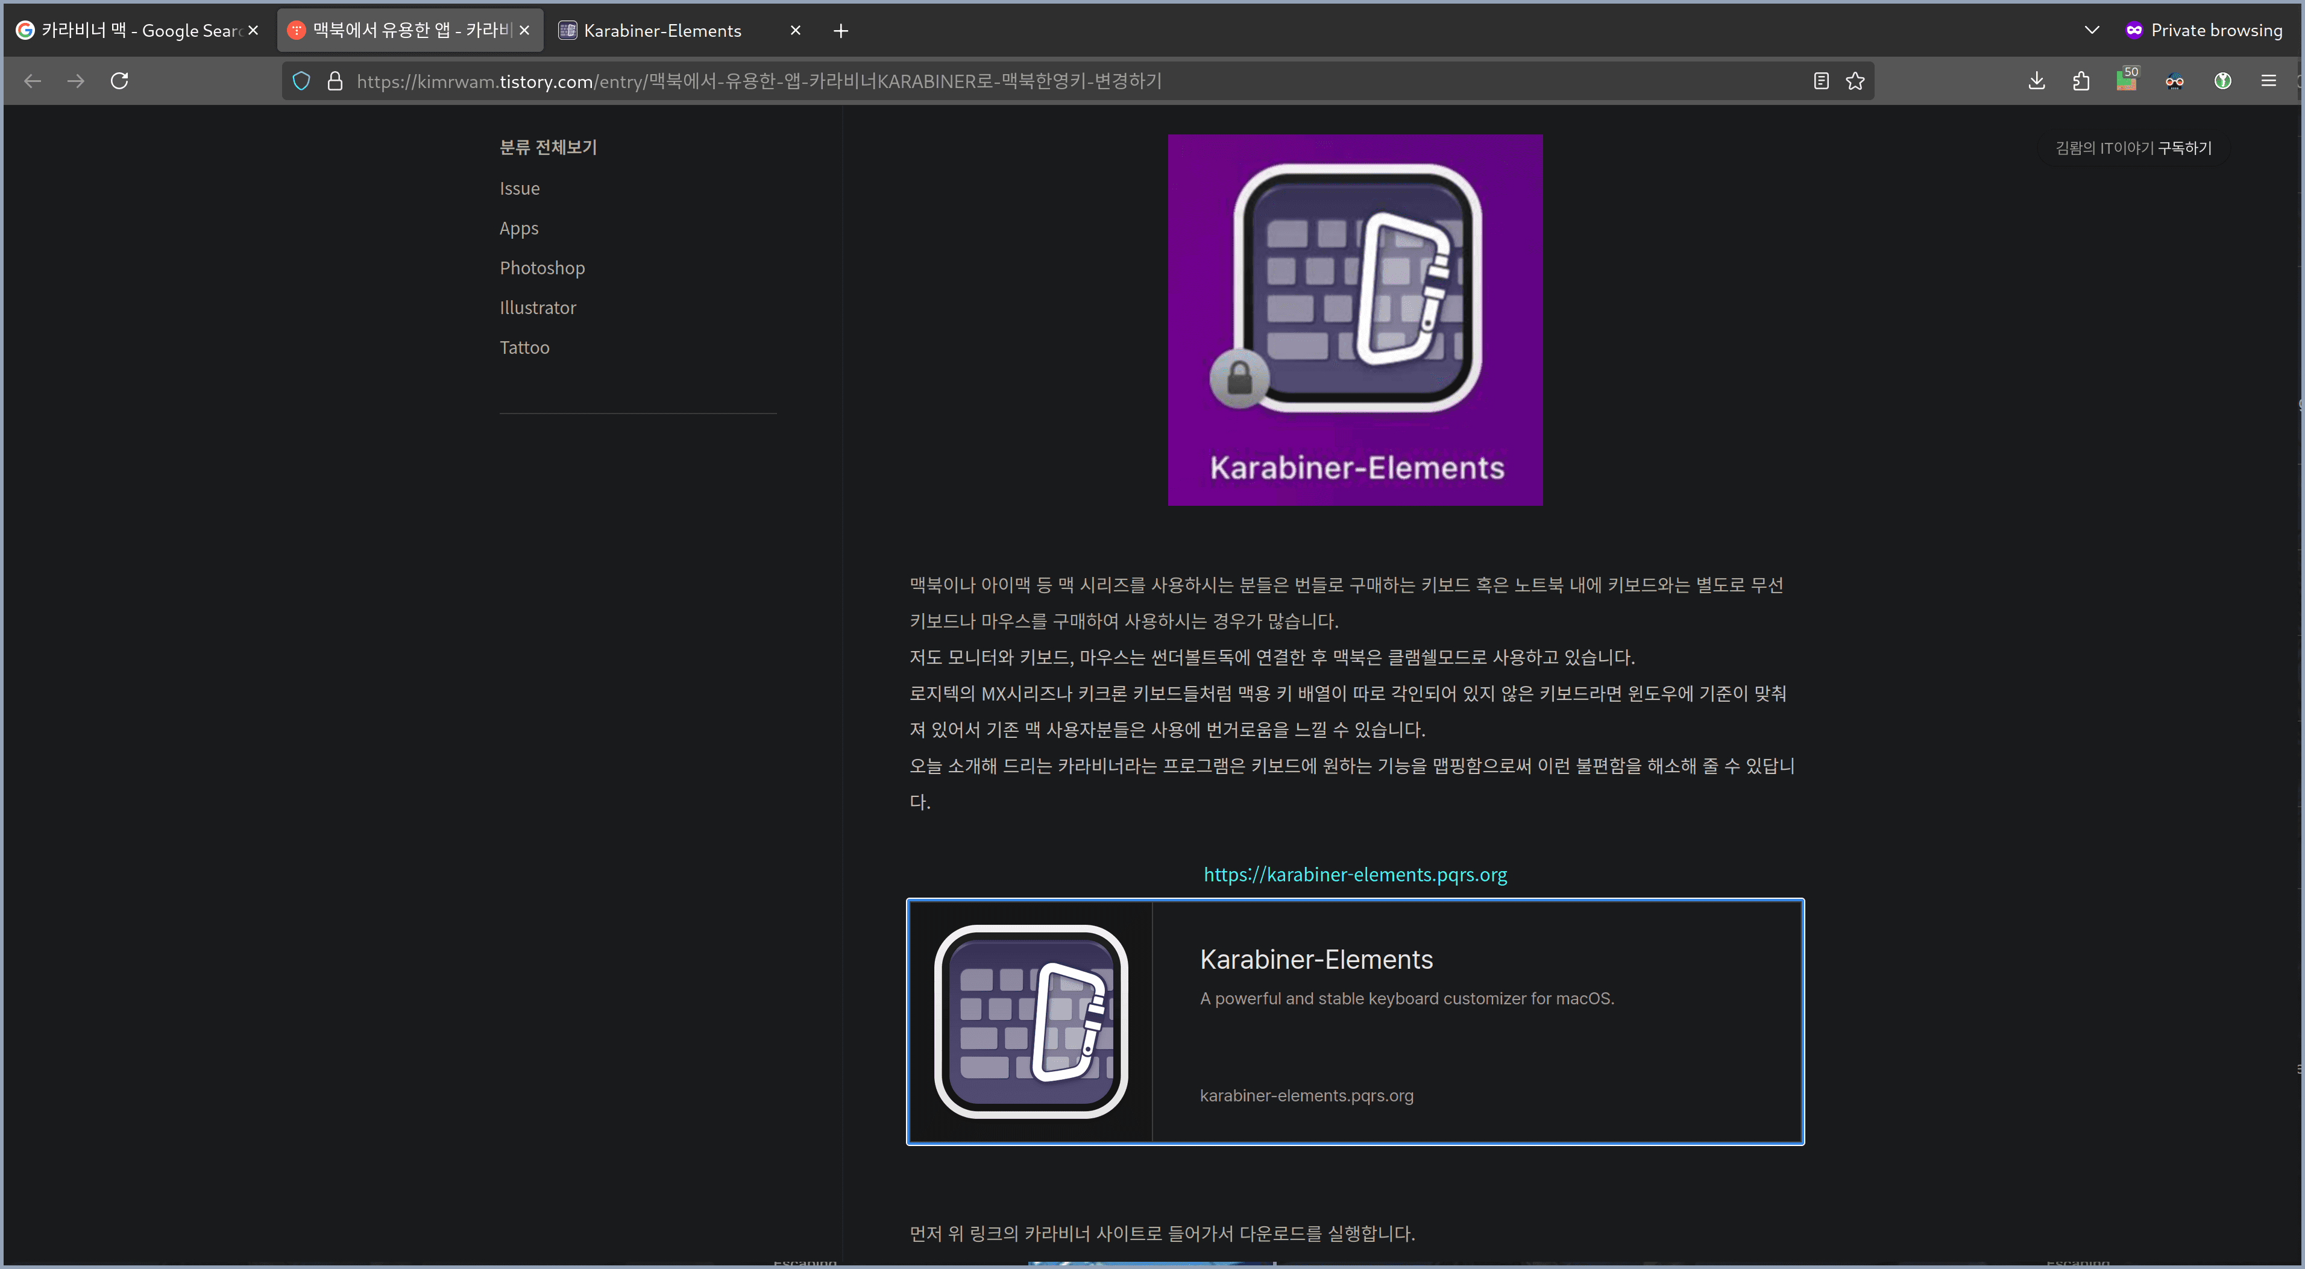
Task: Toggle reader view for this page
Action: click(1820, 81)
